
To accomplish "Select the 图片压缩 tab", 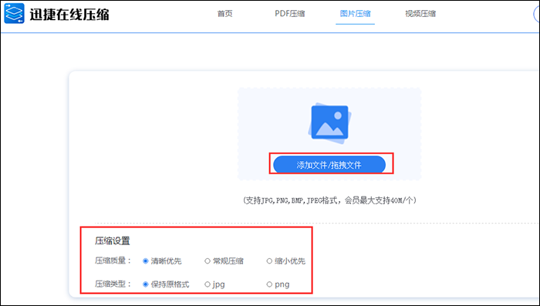I will coord(355,14).
